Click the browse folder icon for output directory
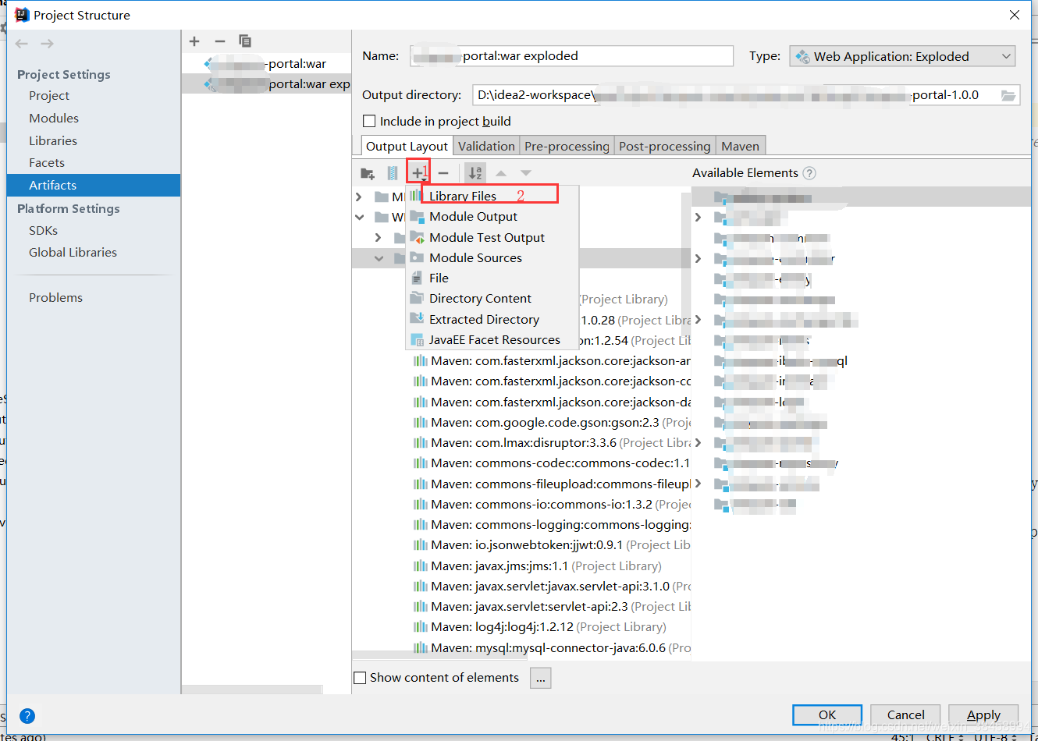1038x741 pixels. [1008, 95]
